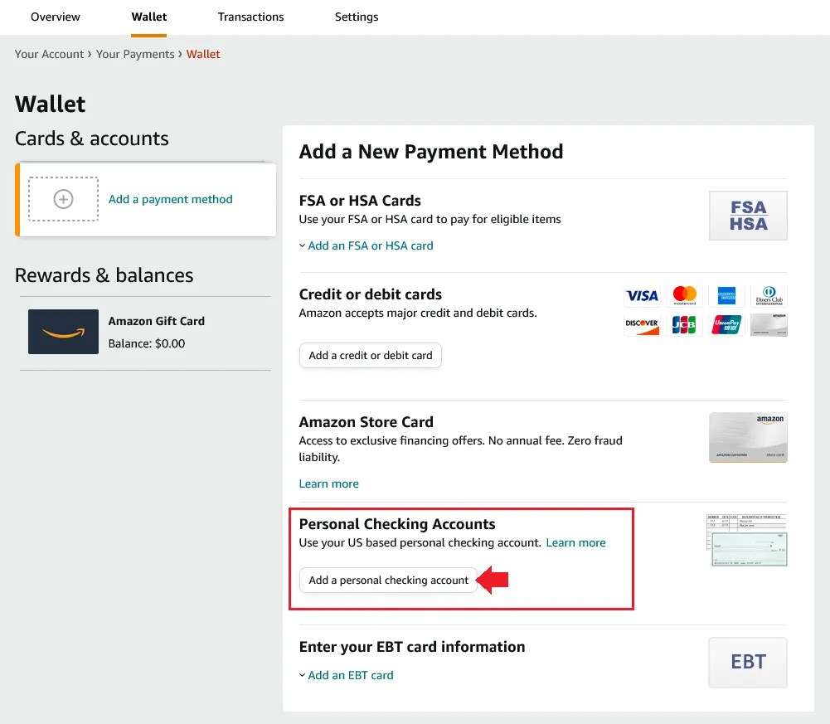This screenshot has height=724, width=830.
Task: Click the Discover card icon
Action: click(x=642, y=324)
